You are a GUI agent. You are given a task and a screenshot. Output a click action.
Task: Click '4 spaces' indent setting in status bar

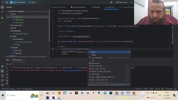[169, 89]
